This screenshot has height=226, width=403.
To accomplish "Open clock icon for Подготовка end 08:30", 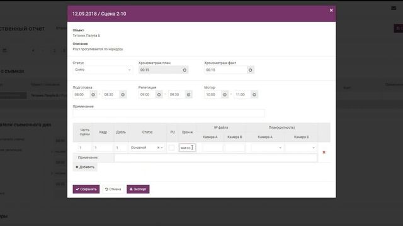I will (x=123, y=95).
